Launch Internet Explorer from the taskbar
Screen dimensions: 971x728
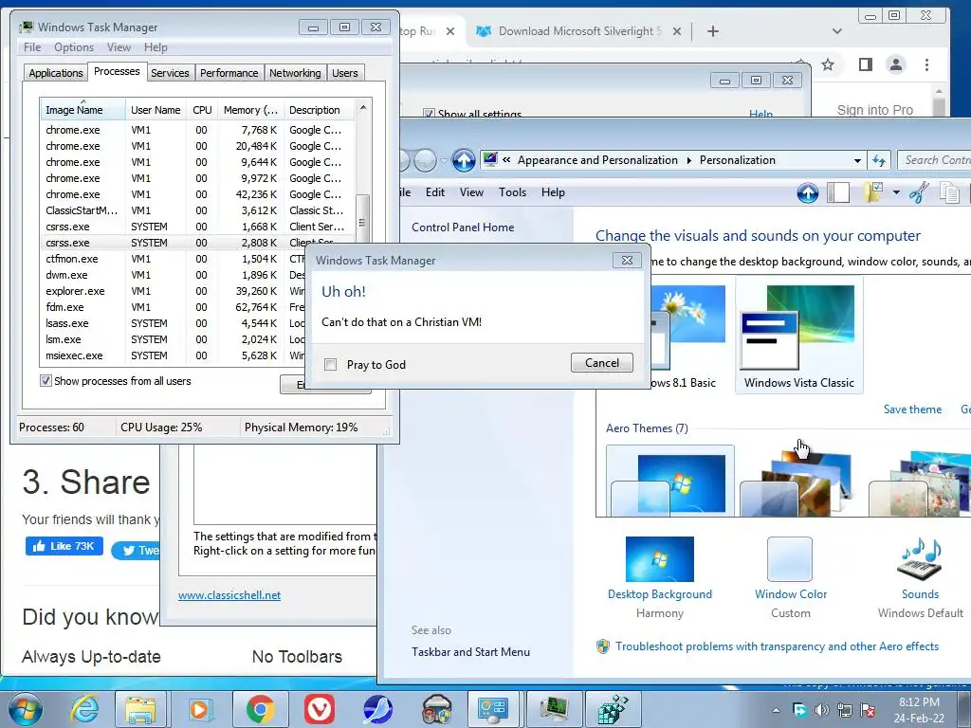tap(83, 709)
